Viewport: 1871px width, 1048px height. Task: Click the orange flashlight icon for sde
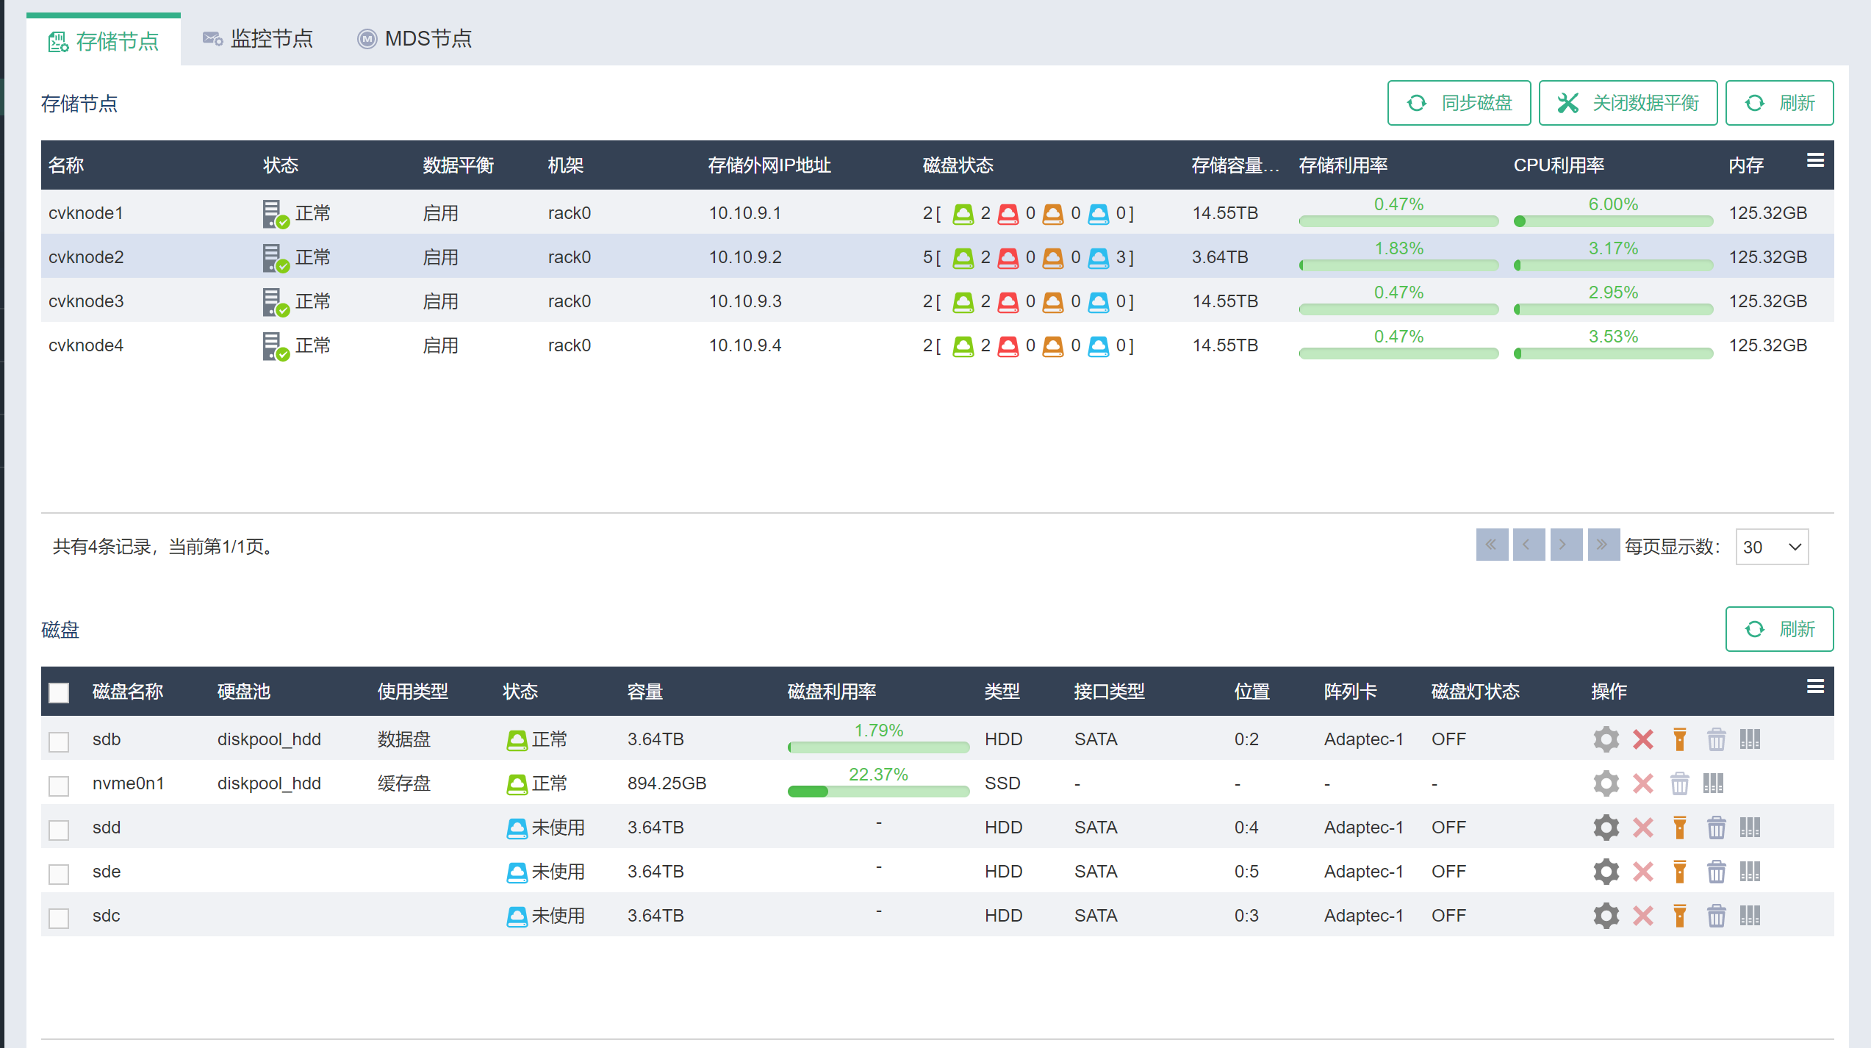[1679, 872]
